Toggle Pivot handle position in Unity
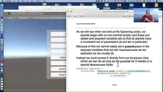 point(31,14)
